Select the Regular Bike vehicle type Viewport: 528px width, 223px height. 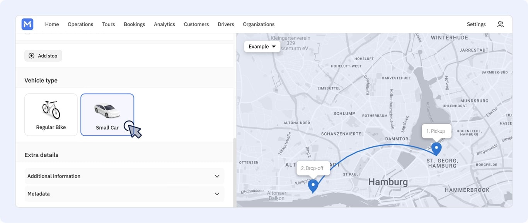click(x=51, y=115)
